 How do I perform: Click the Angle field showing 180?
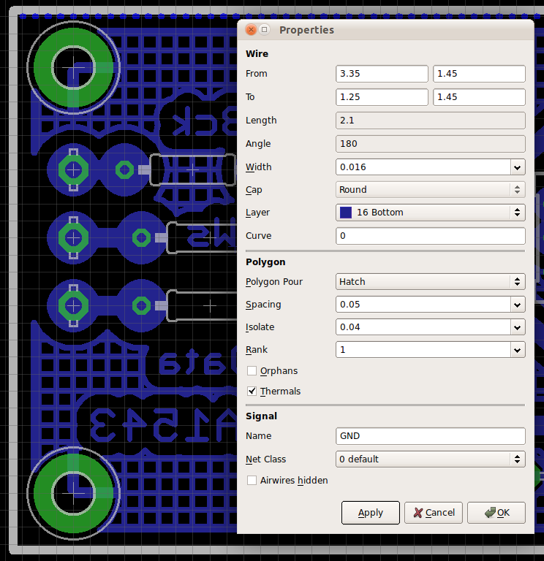pos(431,144)
